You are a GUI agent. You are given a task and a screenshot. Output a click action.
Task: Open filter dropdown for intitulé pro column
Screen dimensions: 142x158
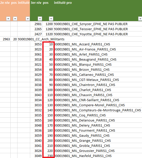[140, 19]
